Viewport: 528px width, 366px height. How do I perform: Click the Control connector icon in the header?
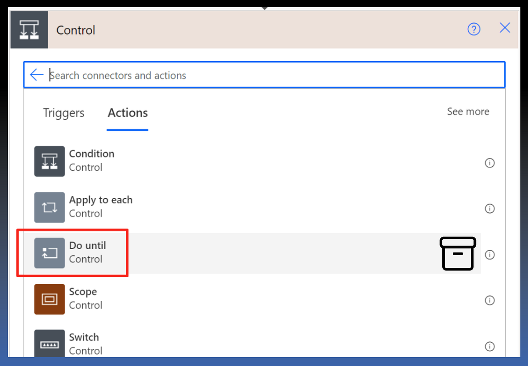pos(29,29)
